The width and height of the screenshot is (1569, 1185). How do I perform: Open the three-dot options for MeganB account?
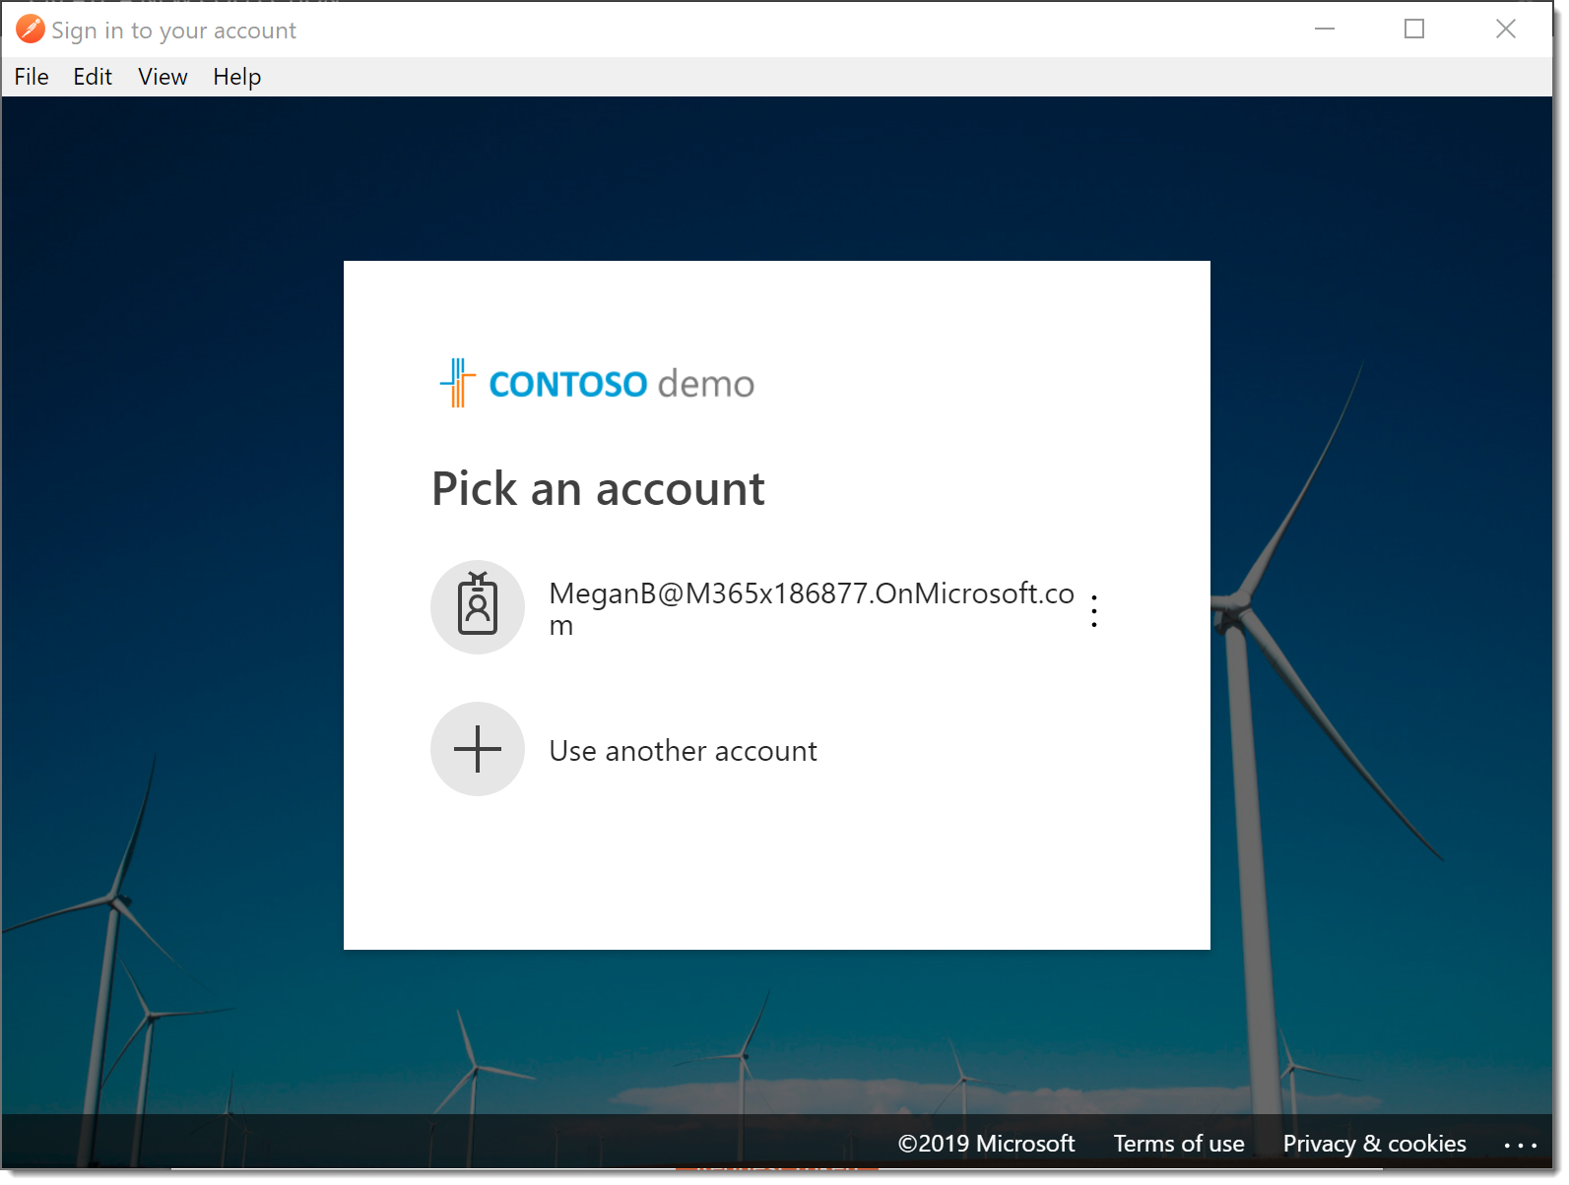pos(1094,610)
